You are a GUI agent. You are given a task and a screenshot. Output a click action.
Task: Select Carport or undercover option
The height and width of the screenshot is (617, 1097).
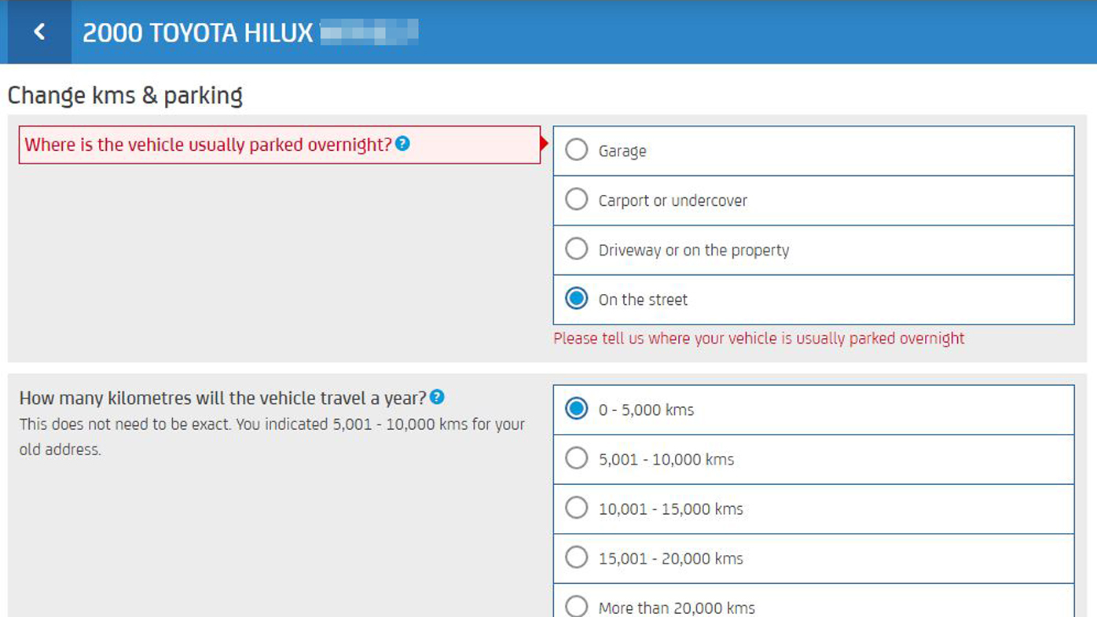point(813,200)
